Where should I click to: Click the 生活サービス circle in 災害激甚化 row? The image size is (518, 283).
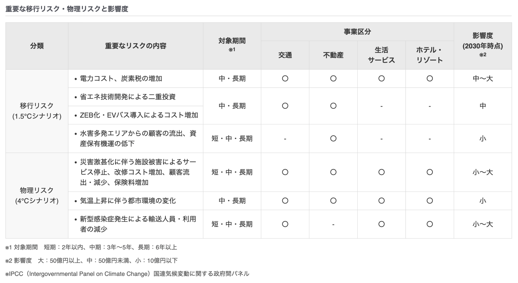pos(381,172)
